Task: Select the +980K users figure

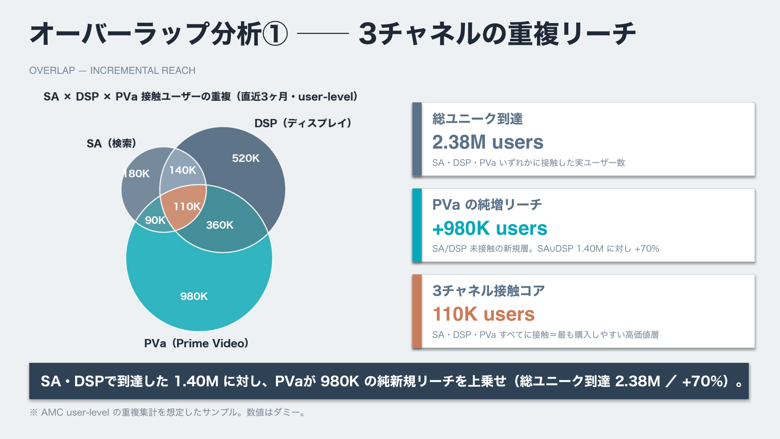Action: click(x=490, y=228)
